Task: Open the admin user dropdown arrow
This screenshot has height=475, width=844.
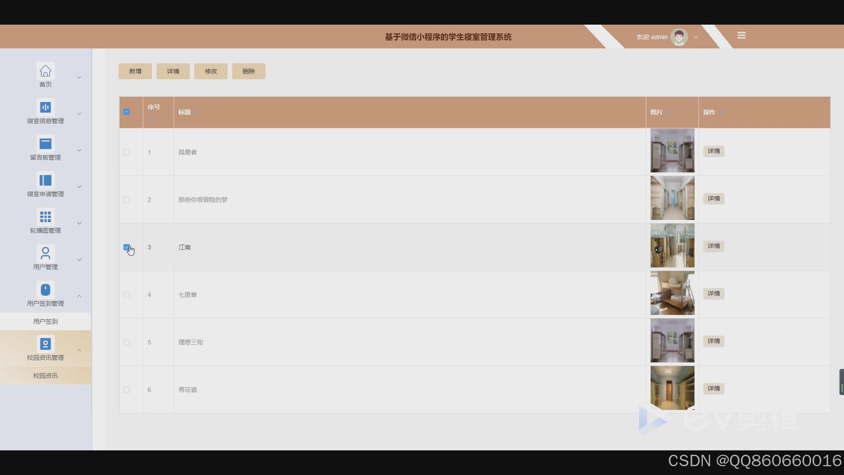Action: point(696,37)
